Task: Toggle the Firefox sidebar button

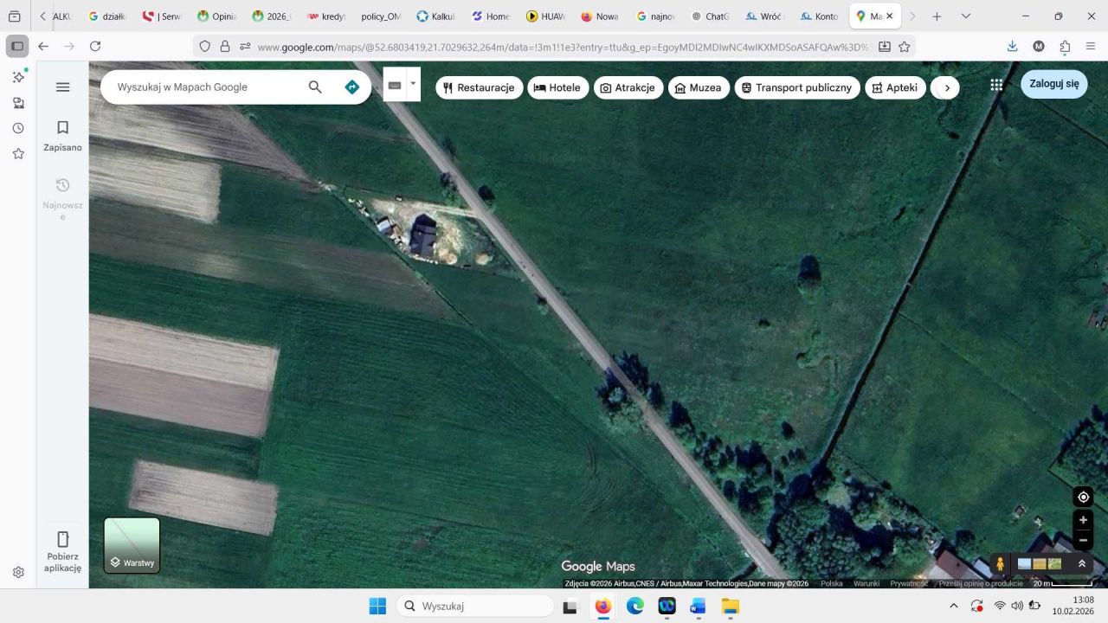Action: point(16,47)
